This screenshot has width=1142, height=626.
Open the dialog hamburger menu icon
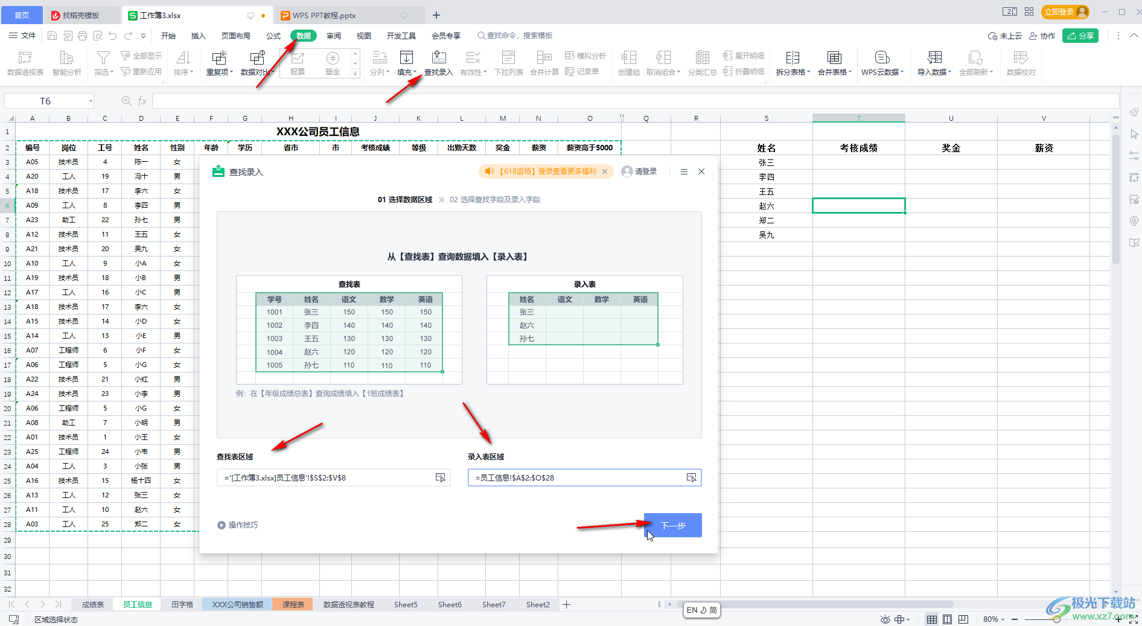684,171
